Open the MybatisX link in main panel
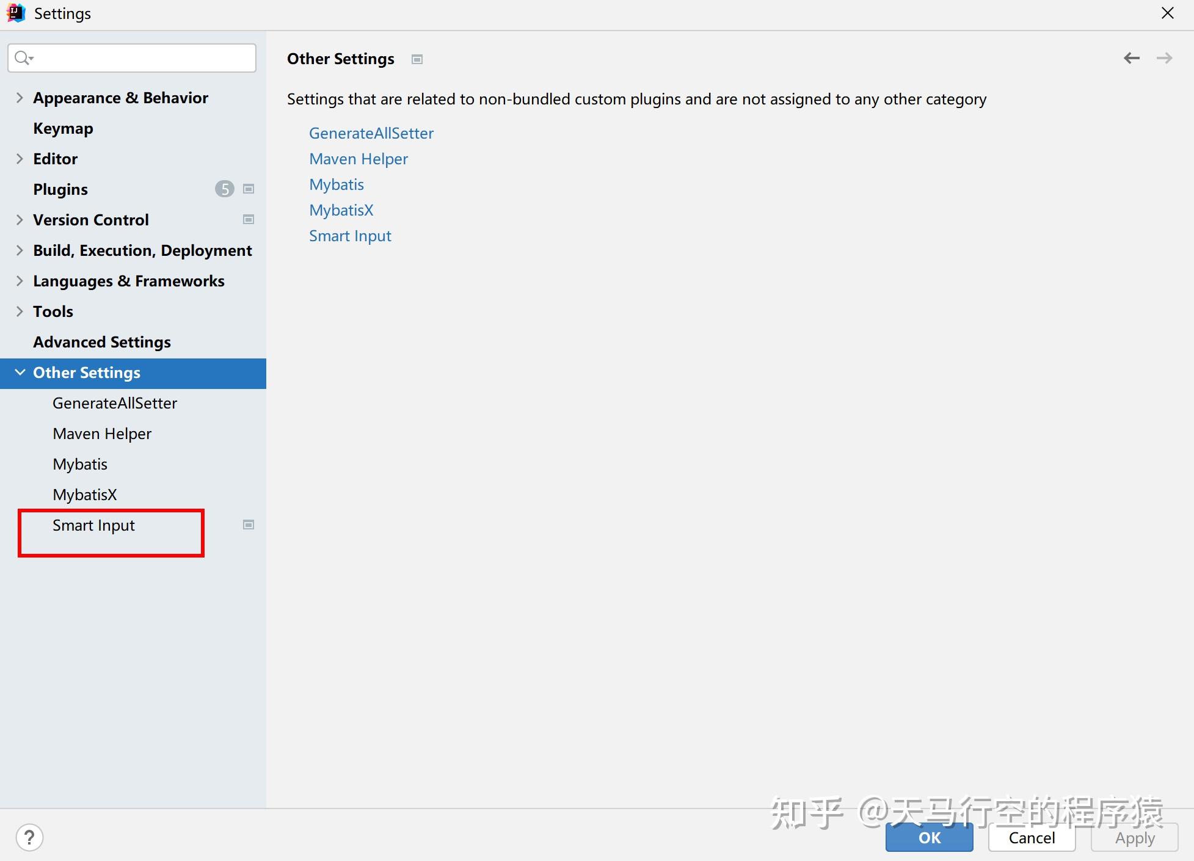The height and width of the screenshot is (861, 1194). coord(341,210)
